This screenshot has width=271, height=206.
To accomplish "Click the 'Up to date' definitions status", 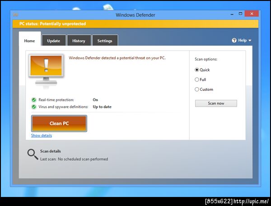I will click(102, 107).
